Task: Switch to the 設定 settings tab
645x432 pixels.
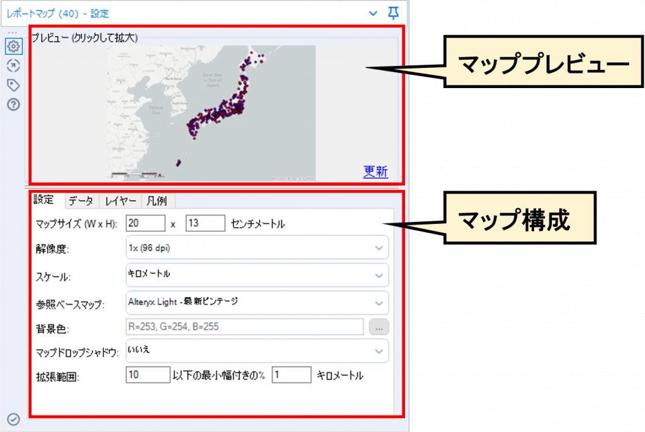Action: 45,201
